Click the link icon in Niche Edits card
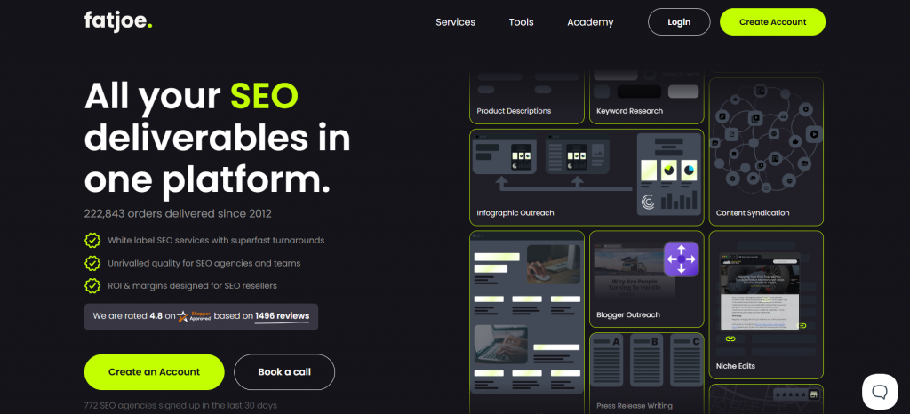 (730, 338)
